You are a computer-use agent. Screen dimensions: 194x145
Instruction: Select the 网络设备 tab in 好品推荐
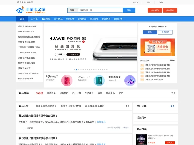click(x=51, y=93)
